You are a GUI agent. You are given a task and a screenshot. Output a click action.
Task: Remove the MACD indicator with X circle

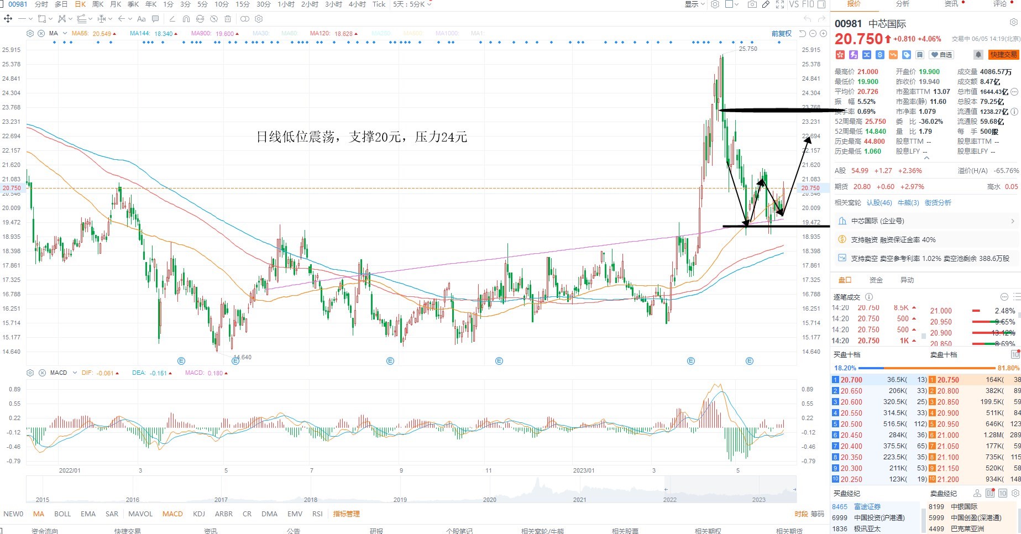[42, 373]
